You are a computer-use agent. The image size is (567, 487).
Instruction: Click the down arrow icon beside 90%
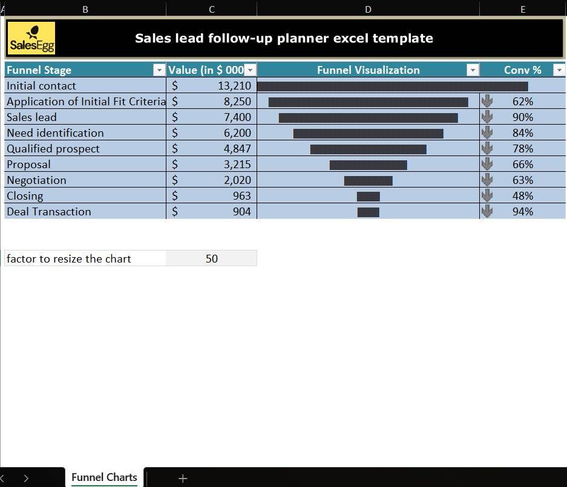487,117
